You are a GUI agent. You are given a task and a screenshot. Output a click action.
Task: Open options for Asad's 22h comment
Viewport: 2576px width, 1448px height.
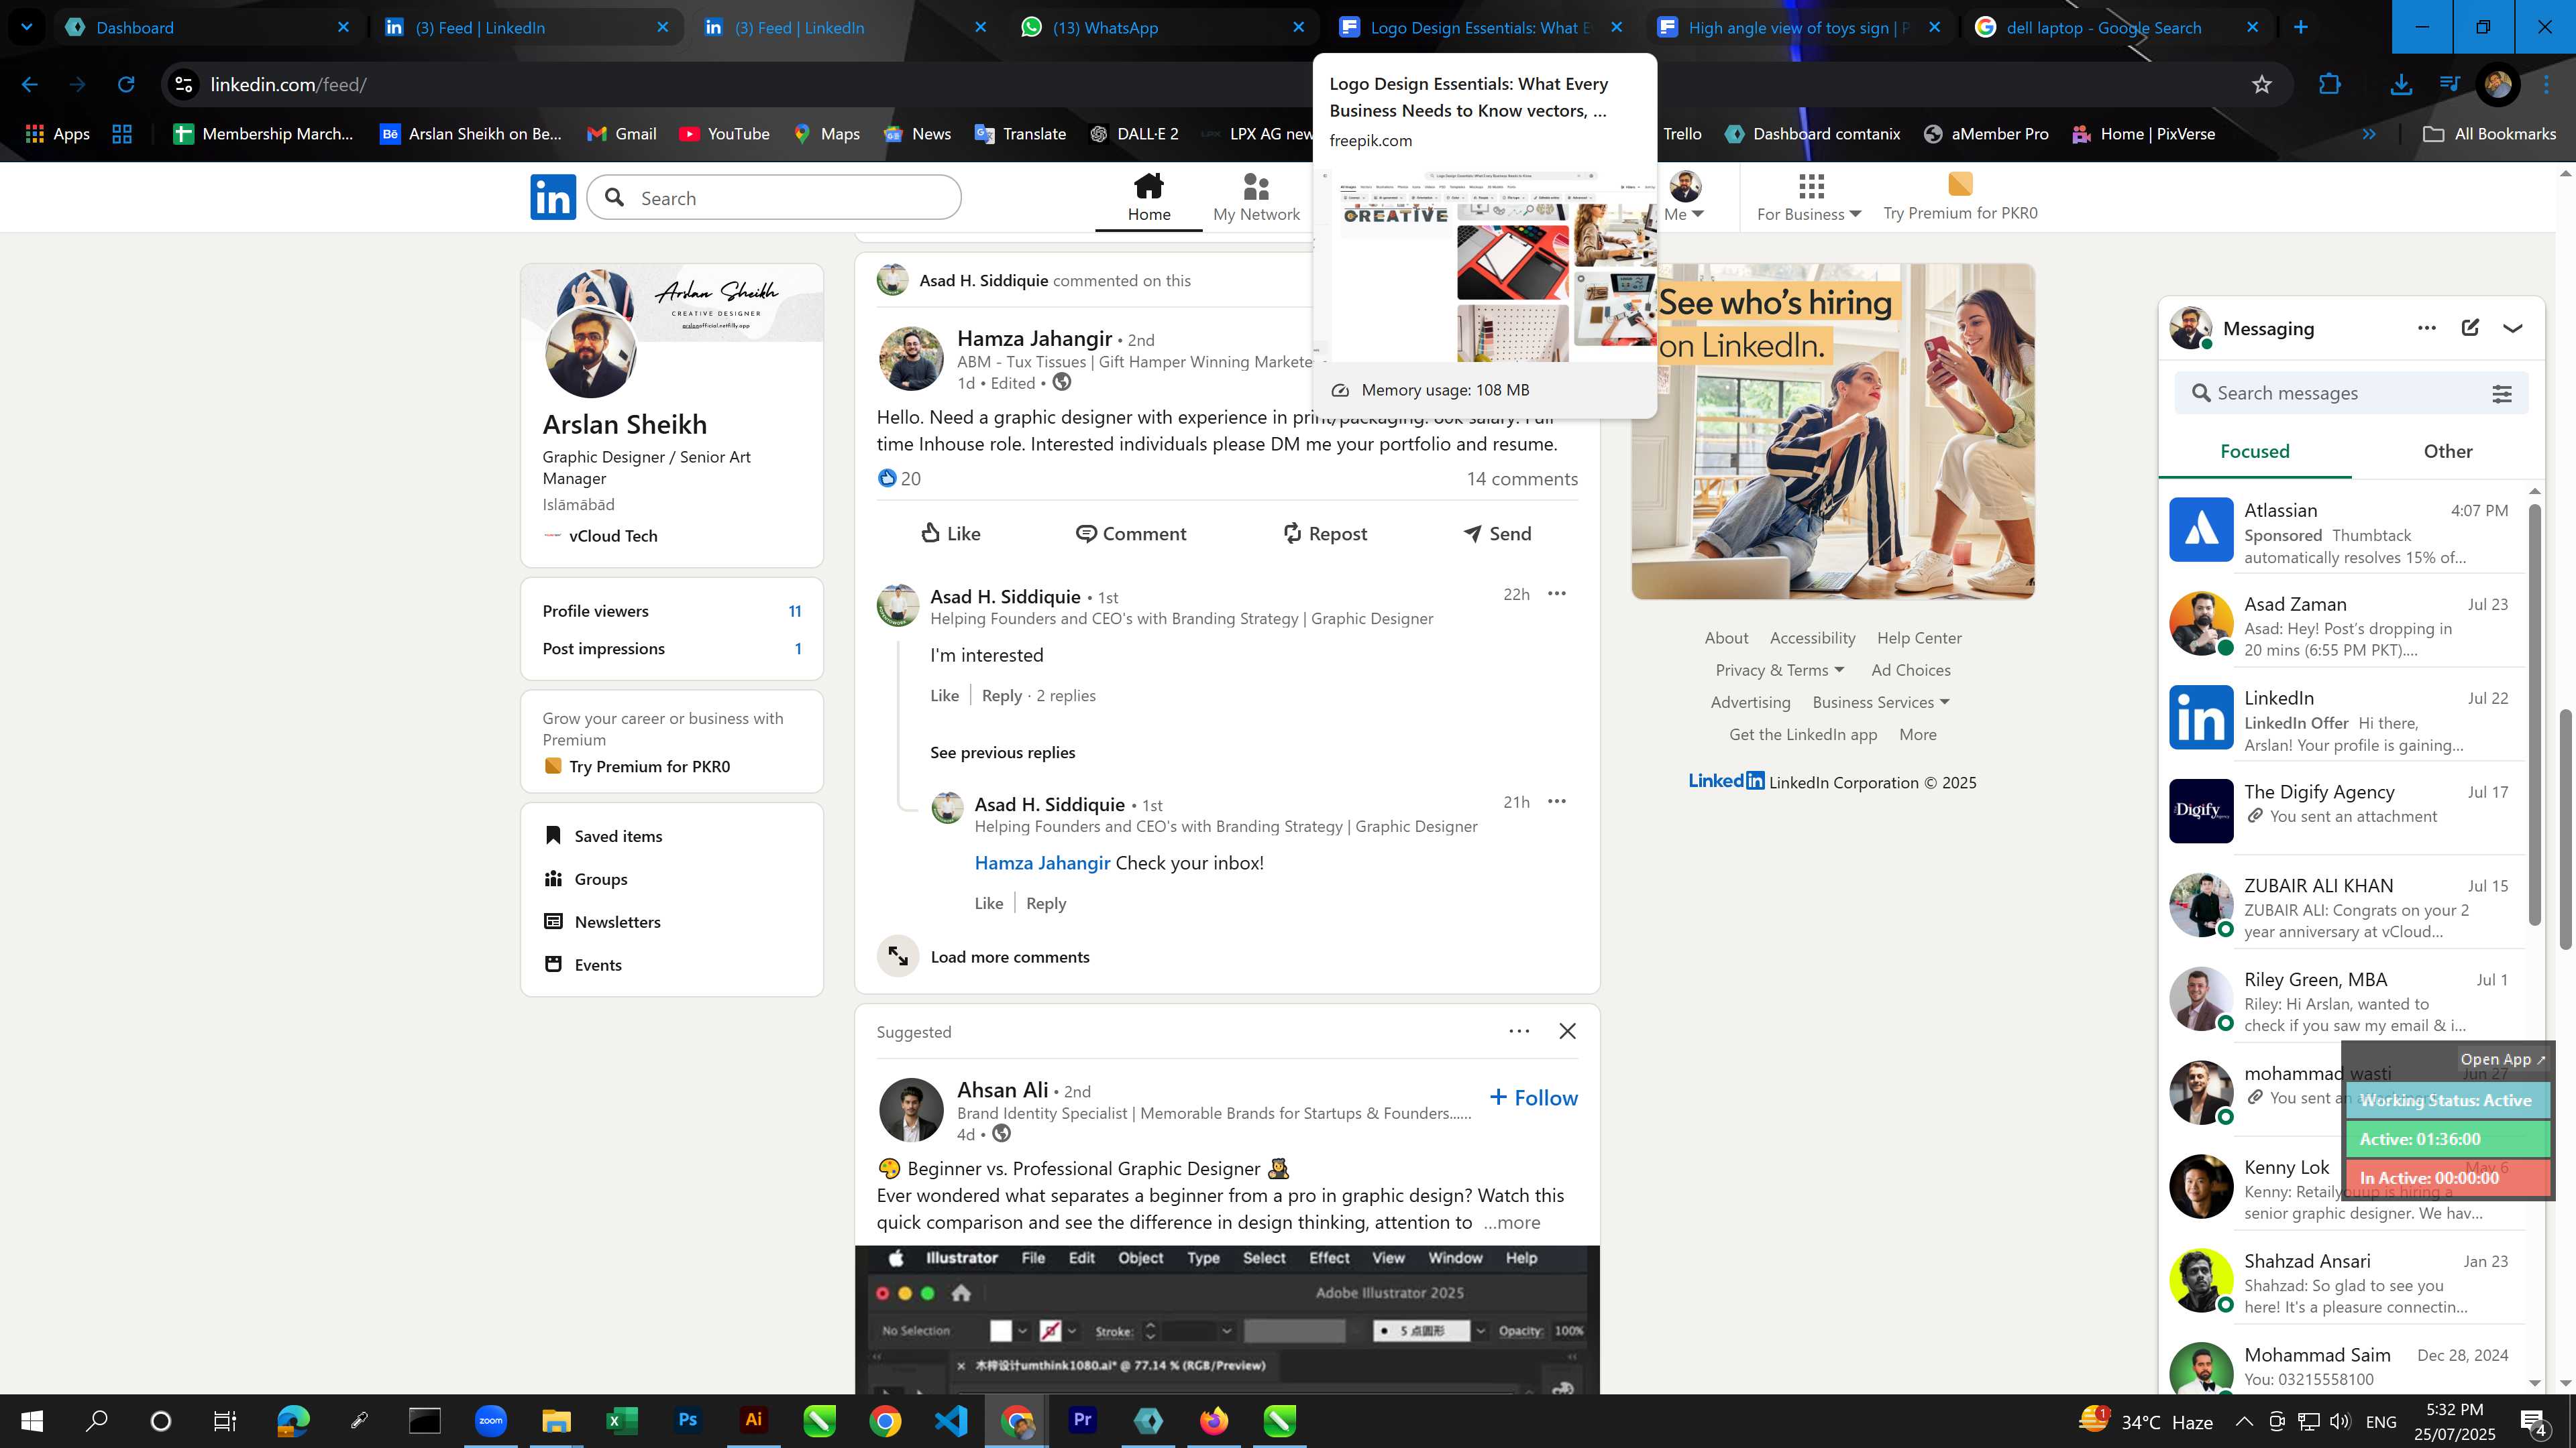point(1557,593)
